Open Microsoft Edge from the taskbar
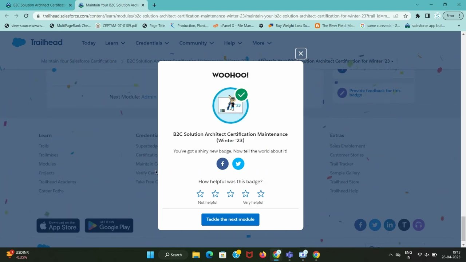 tap(209, 255)
